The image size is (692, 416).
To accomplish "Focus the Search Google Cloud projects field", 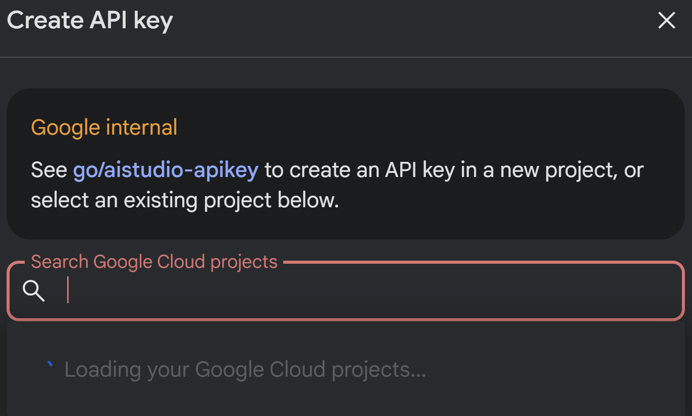I will pyautogui.click(x=353, y=291).
